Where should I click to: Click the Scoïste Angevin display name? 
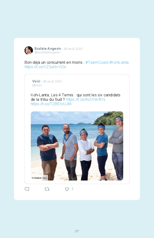pos(48,49)
